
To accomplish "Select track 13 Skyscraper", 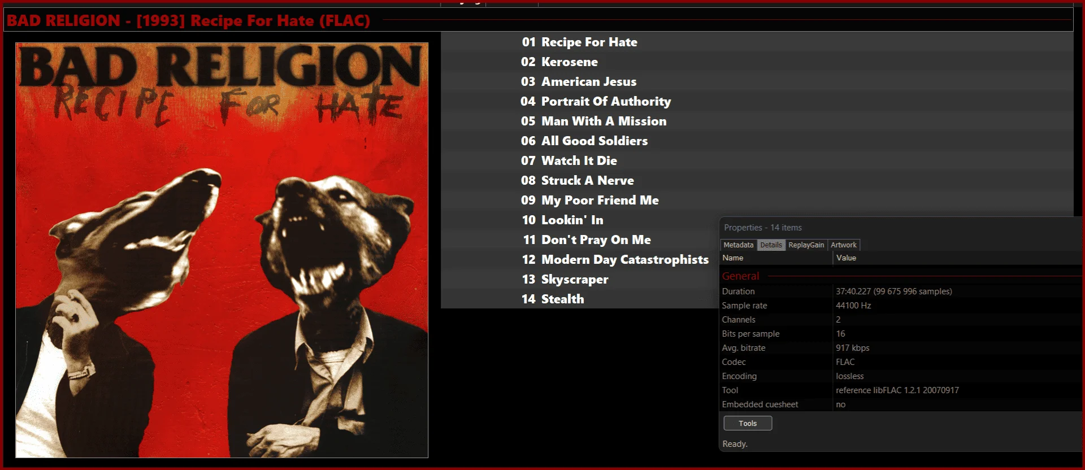I will pos(579,279).
